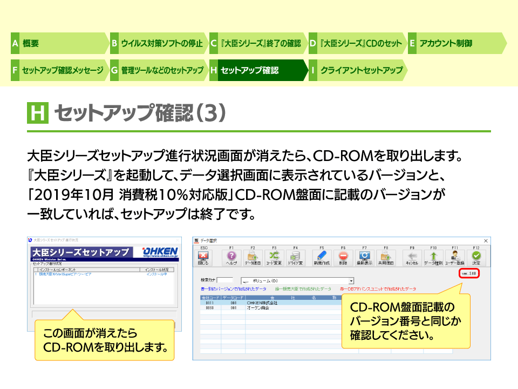
Task: Select the OHKEN株式会社 data row
Action: [x=271, y=303]
